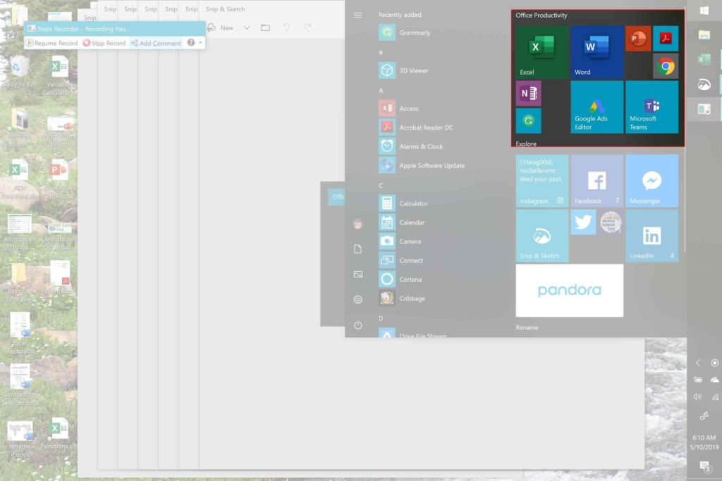
Task: Click the Open File folder icon in Snip & Sketch
Action: pos(266,27)
